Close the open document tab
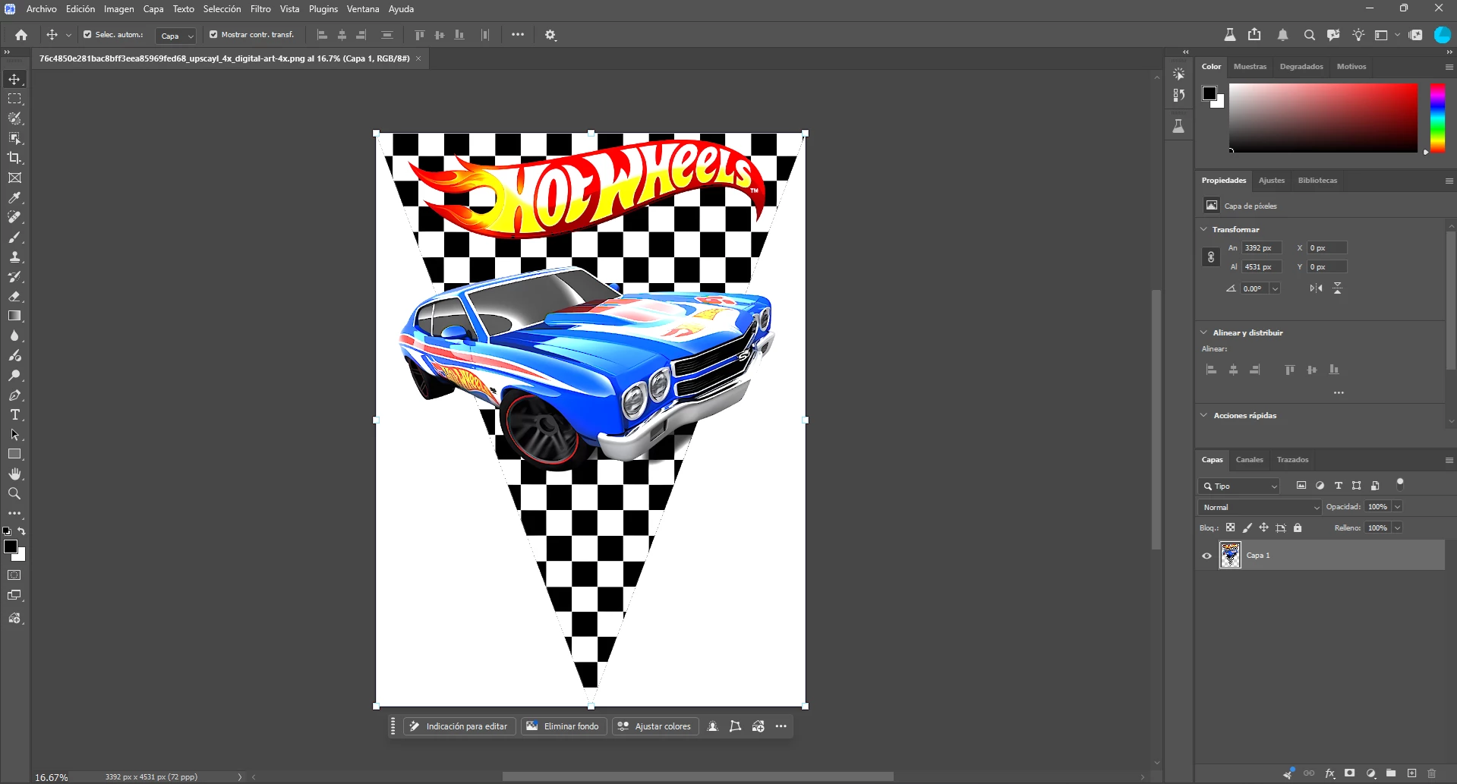Image resolution: width=1457 pixels, height=784 pixels. click(x=418, y=58)
